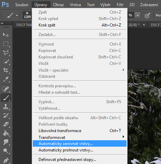
Task: Close the active document tab
Action: 144,24
